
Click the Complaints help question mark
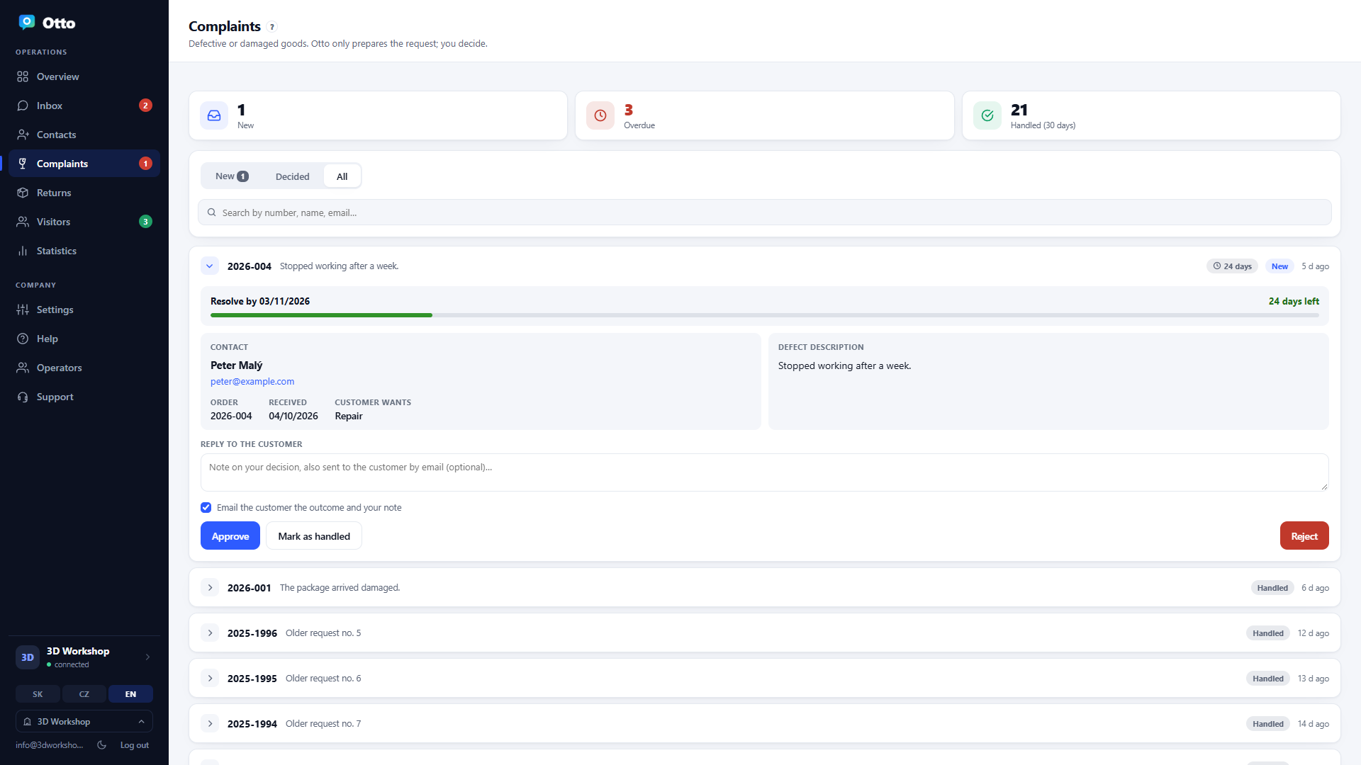[272, 27]
